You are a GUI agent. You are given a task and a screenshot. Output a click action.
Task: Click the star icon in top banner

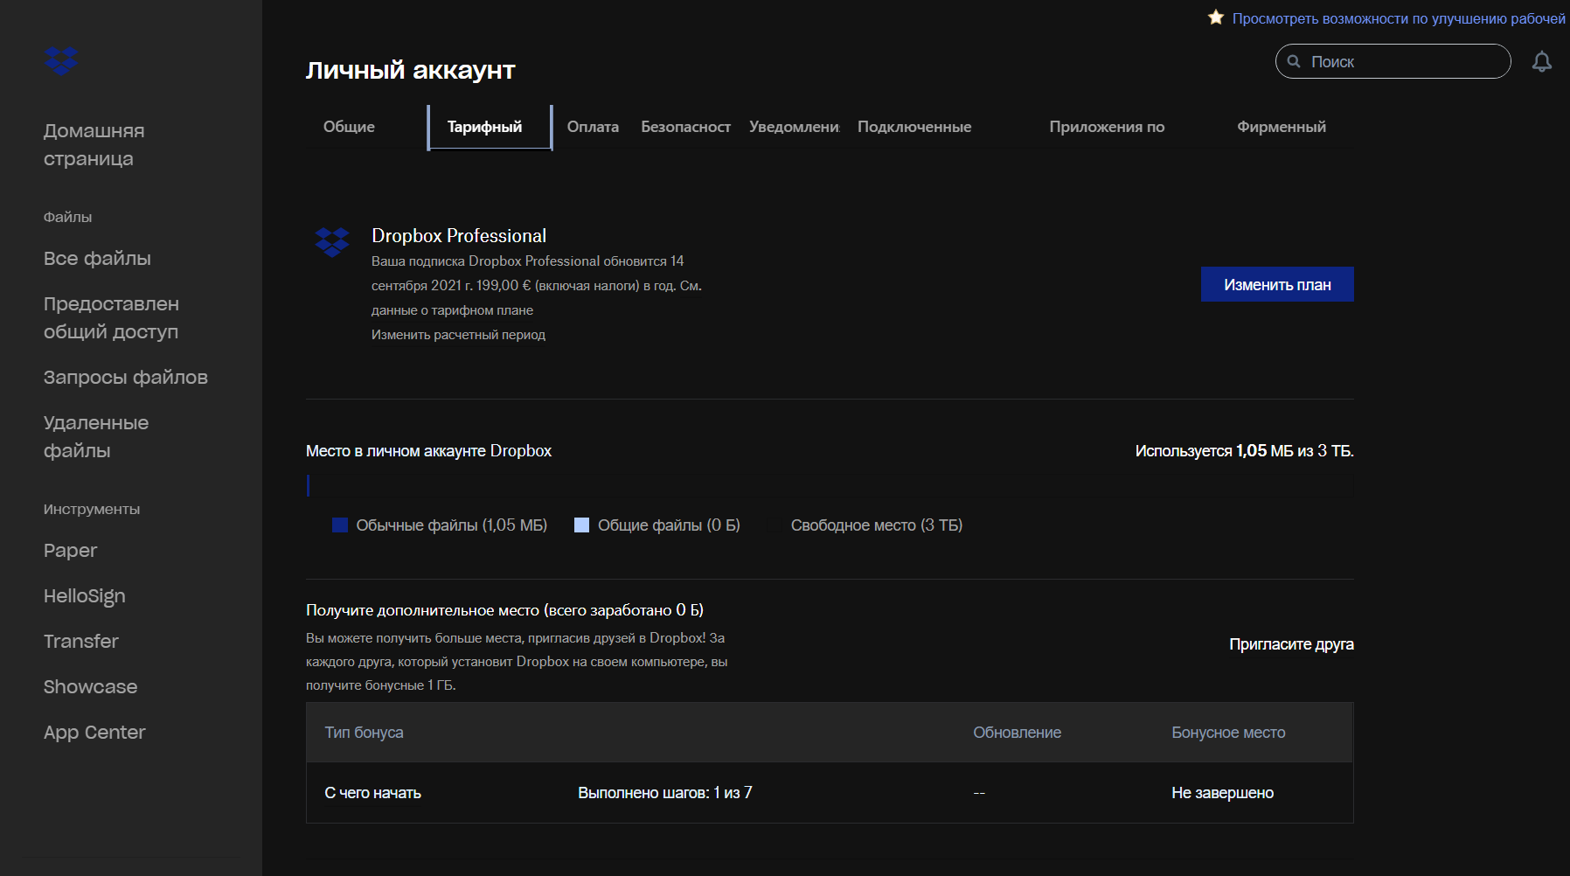pyautogui.click(x=1216, y=17)
